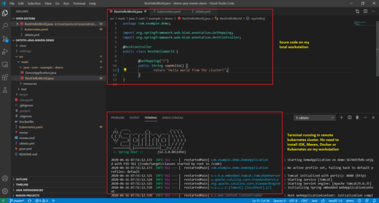
Task: Open the File menu
Action: [x=12, y=3]
